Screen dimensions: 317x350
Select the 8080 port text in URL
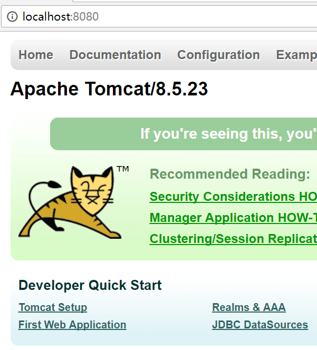[x=86, y=17]
